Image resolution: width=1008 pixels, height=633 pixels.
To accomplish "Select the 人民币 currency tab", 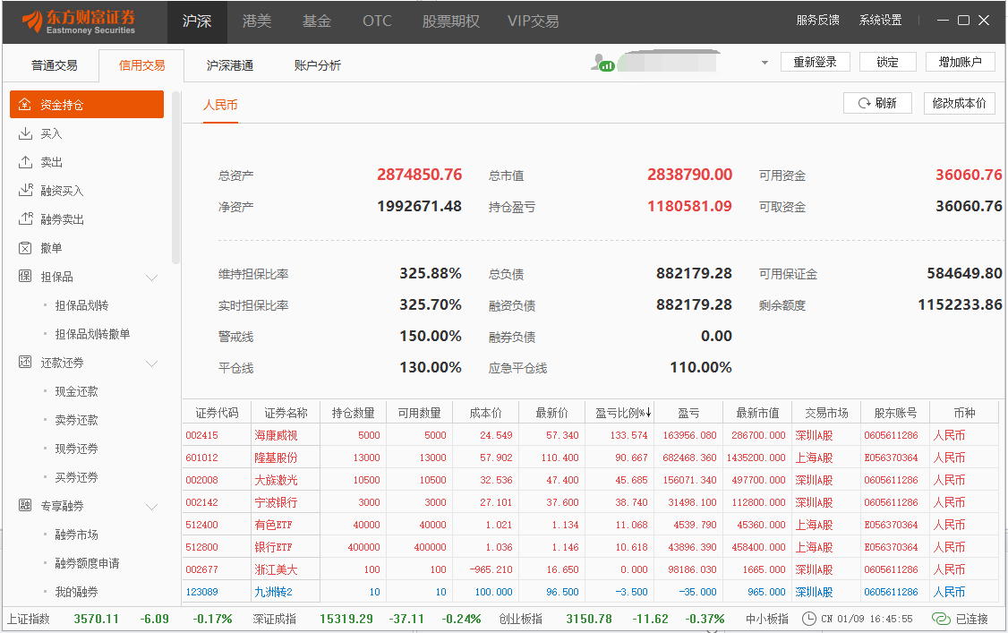I will coord(220,105).
